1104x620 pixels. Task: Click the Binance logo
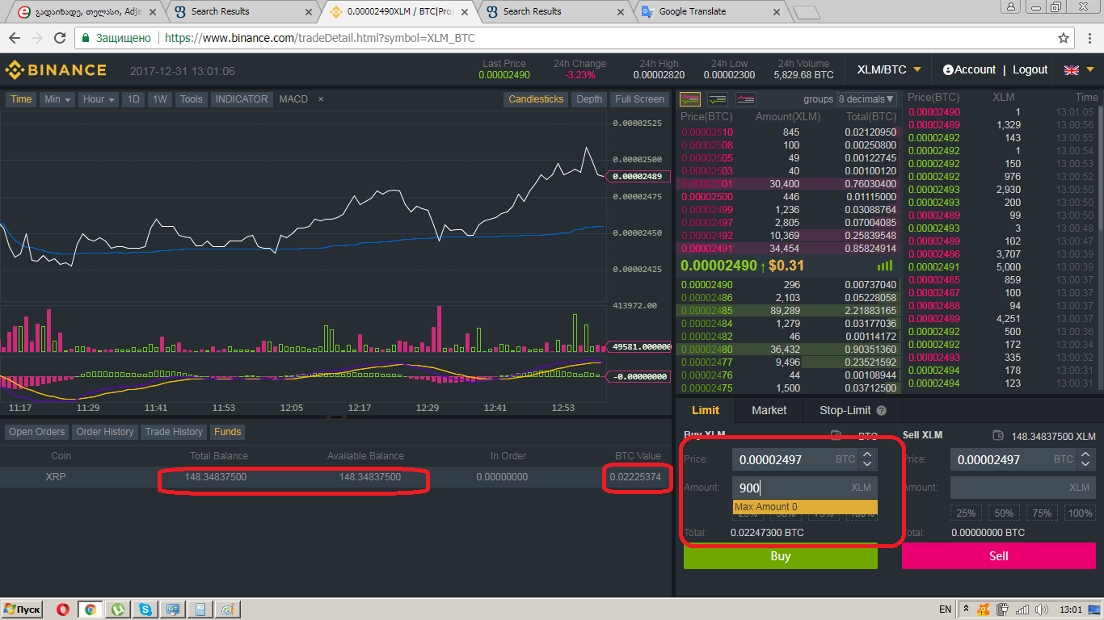coord(56,70)
